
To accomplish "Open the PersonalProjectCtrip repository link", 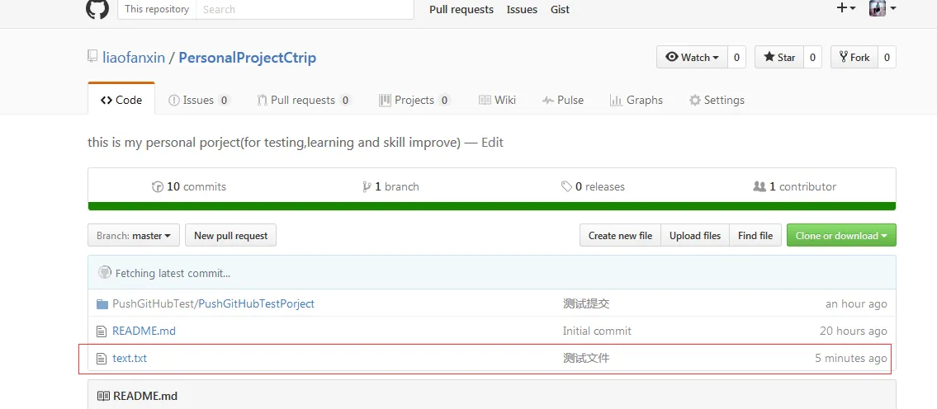I will point(248,58).
